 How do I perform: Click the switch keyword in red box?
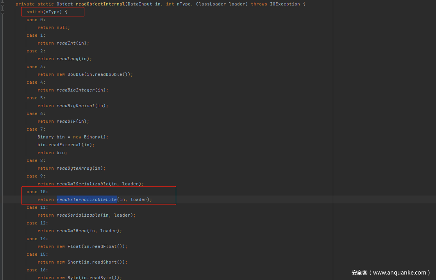pyautogui.click(x=35, y=12)
